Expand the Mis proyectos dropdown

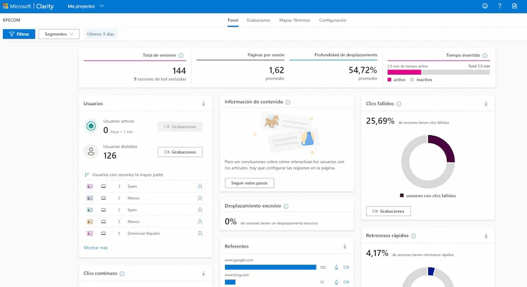pyautogui.click(x=85, y=6)
